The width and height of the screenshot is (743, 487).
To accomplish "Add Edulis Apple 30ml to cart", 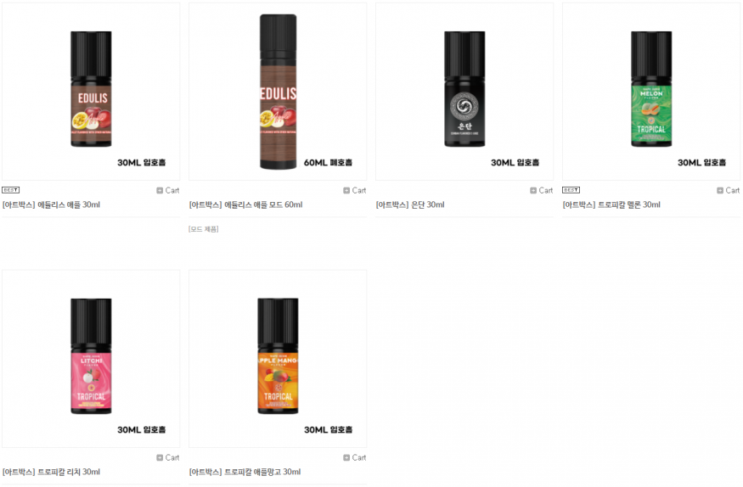I will click(x=168, y=190).
